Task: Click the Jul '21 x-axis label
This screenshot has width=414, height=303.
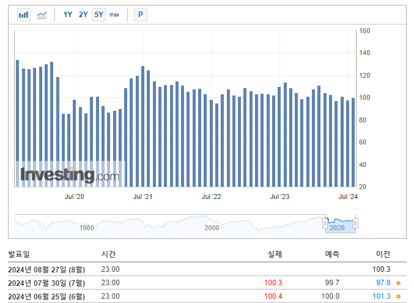Action: coord(143,196)
